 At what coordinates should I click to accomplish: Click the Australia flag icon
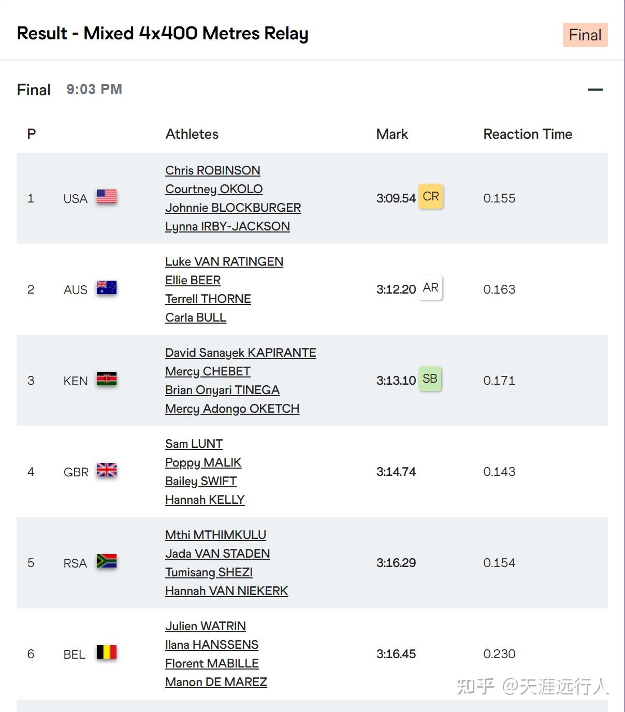(x=107, y=288)
